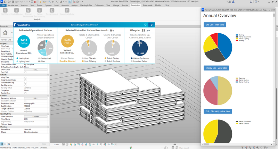Open the View Template <None> selector
The height and width of the screenshot is (149, 278).
pos(36,117)
